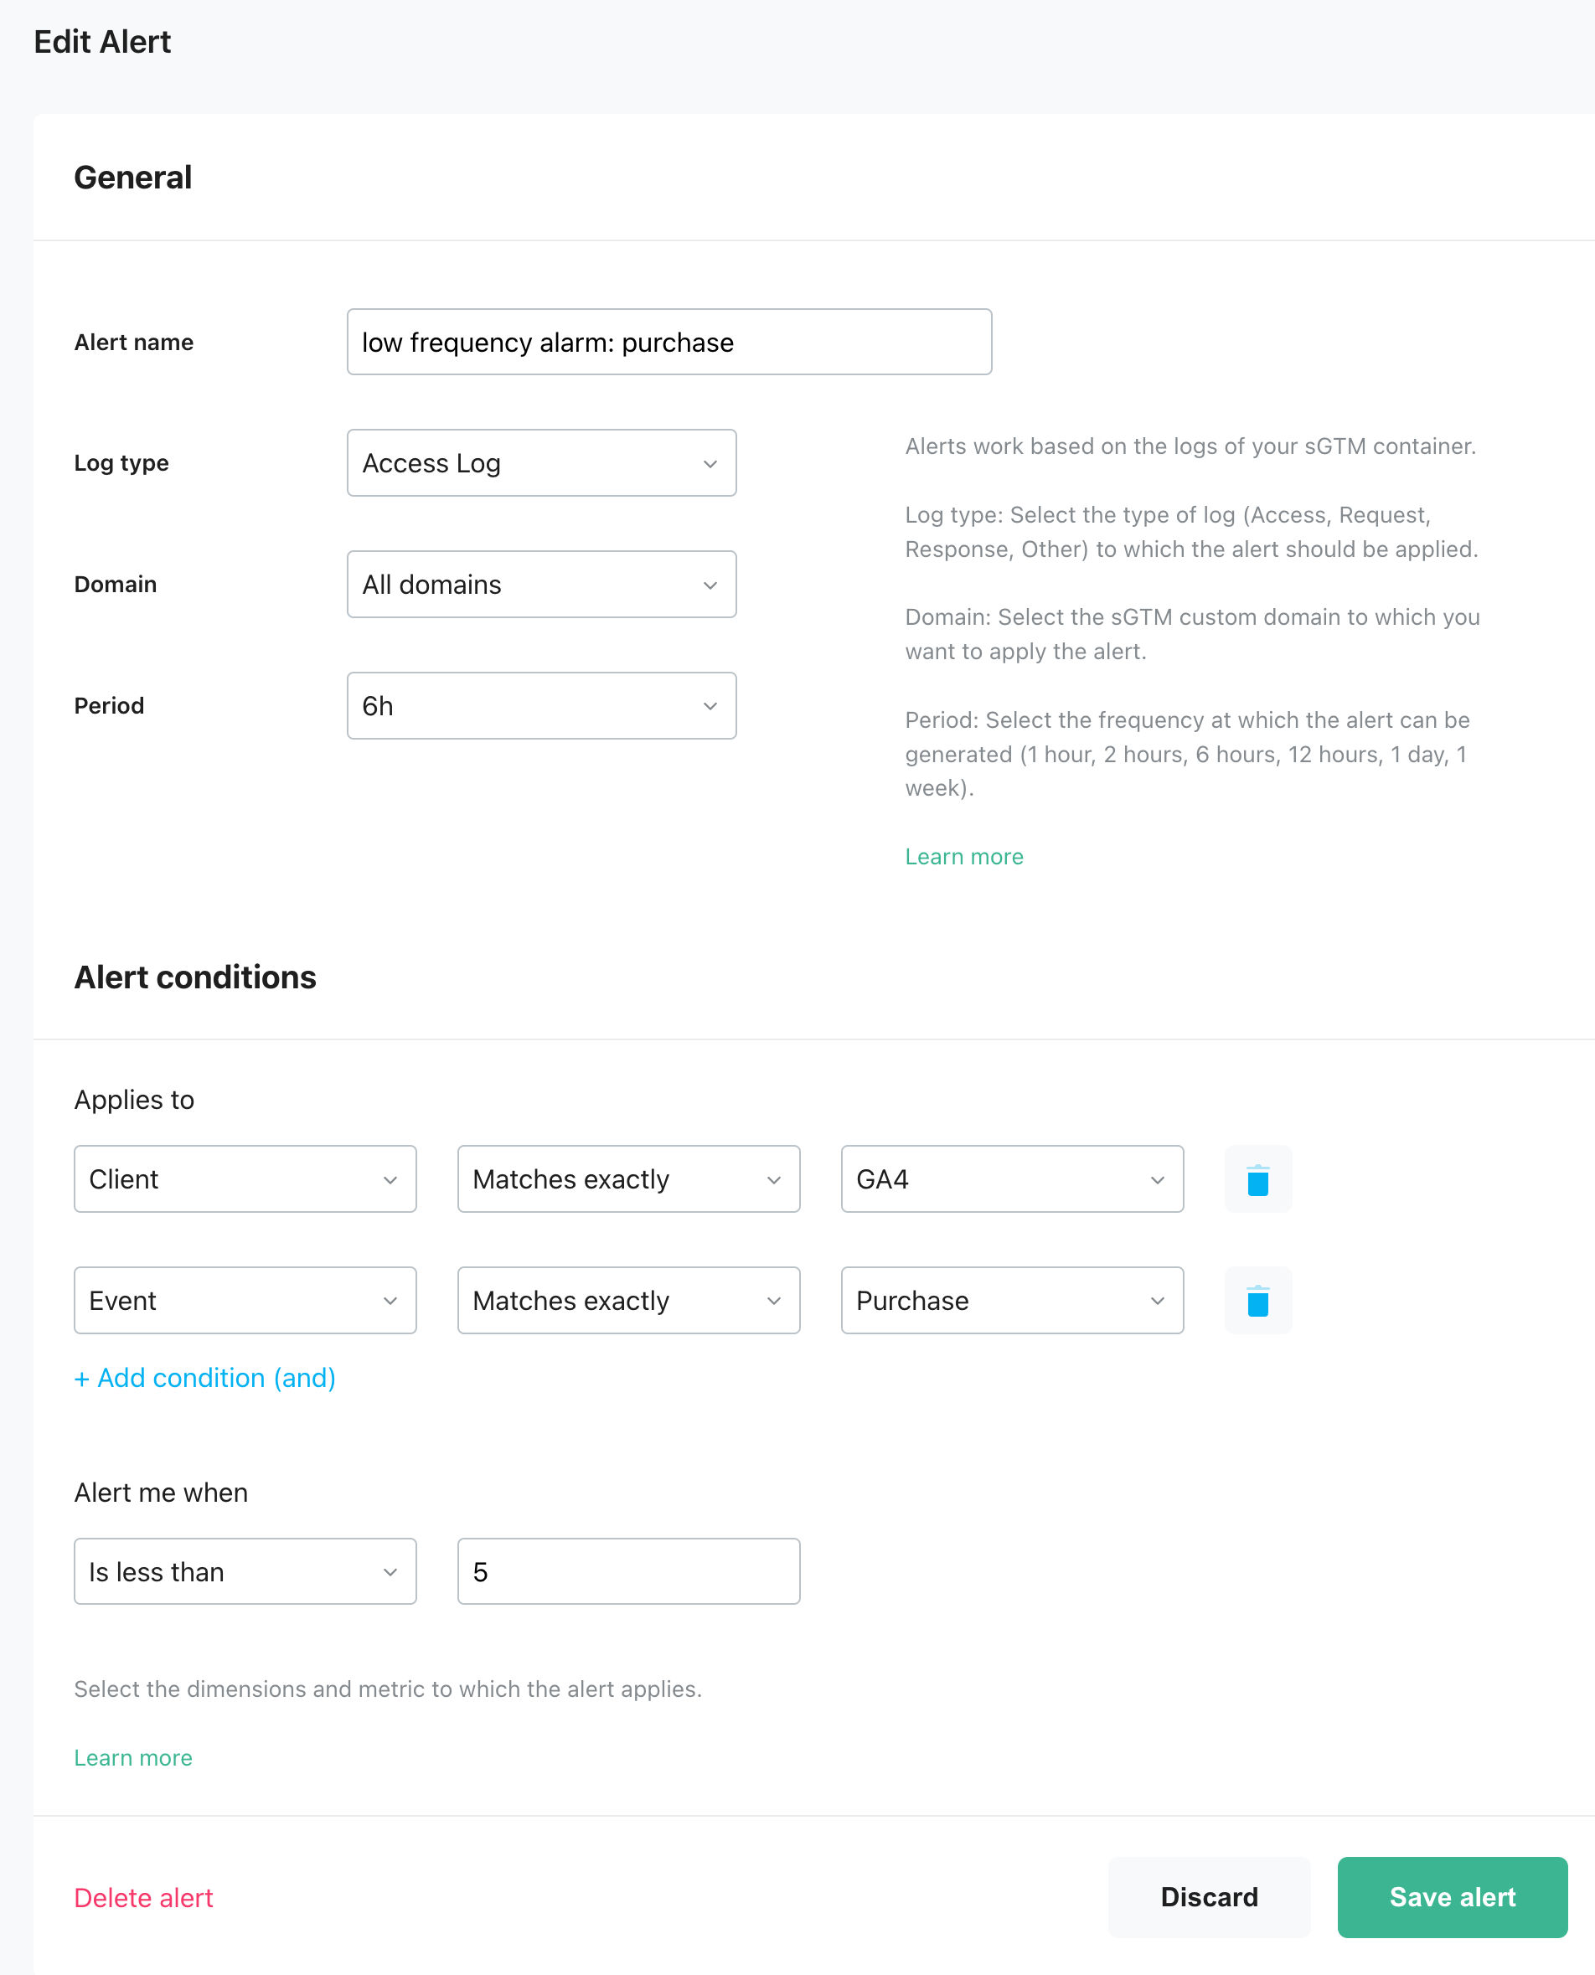Add another condition (and)
The width and height of the screenshot is (1595, 1975).
coord(205,1378)
